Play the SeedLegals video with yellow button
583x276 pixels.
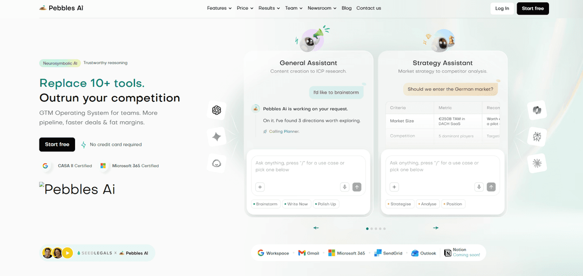(x=67, y=253)
